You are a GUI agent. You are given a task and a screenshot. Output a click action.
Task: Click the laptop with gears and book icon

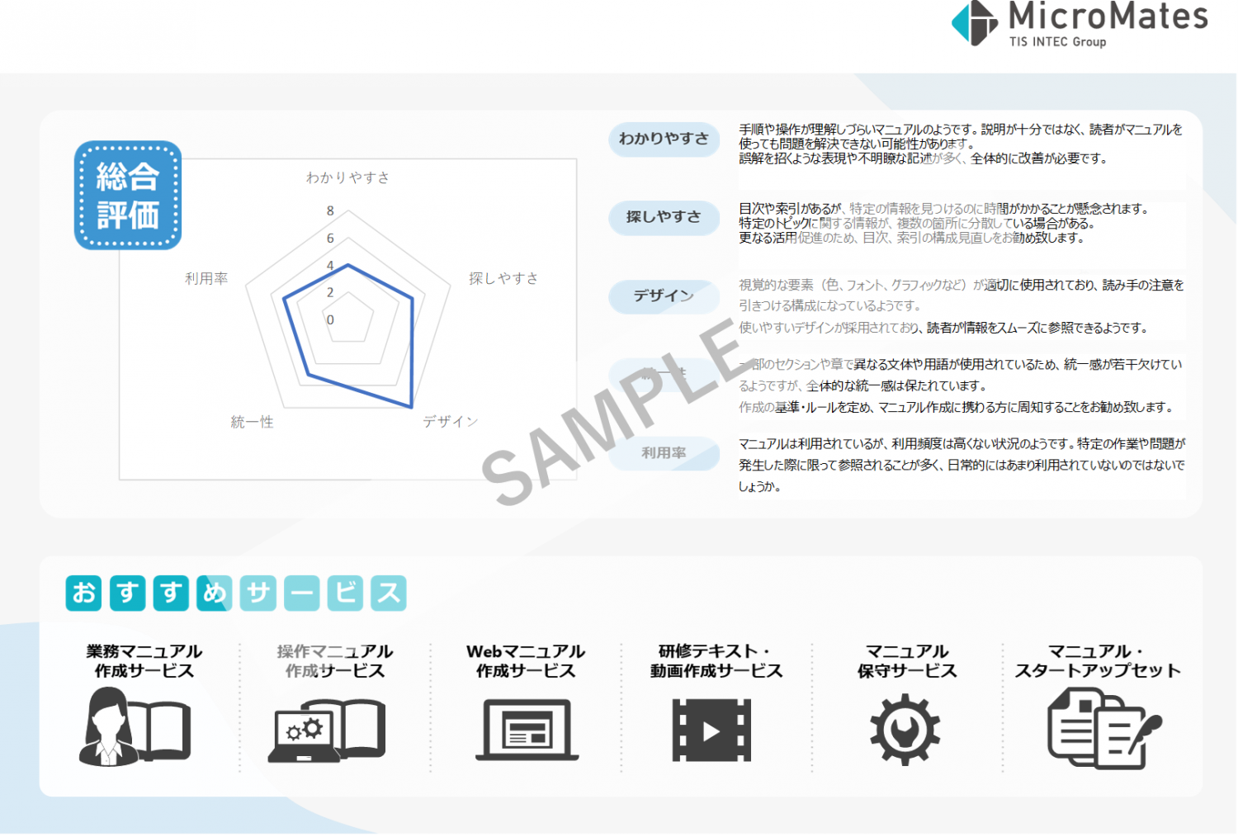[x=327, y=730]
